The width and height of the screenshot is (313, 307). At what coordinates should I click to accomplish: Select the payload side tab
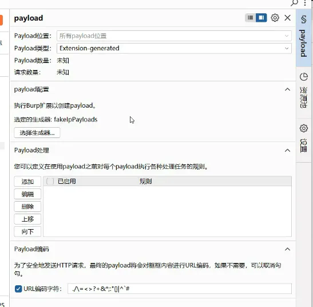point(303,38)
